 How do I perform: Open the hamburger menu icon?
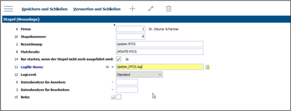(x=8, y=9)
